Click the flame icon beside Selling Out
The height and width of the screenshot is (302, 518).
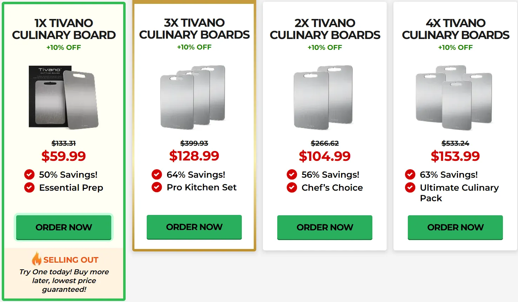[x=36, y=259]
